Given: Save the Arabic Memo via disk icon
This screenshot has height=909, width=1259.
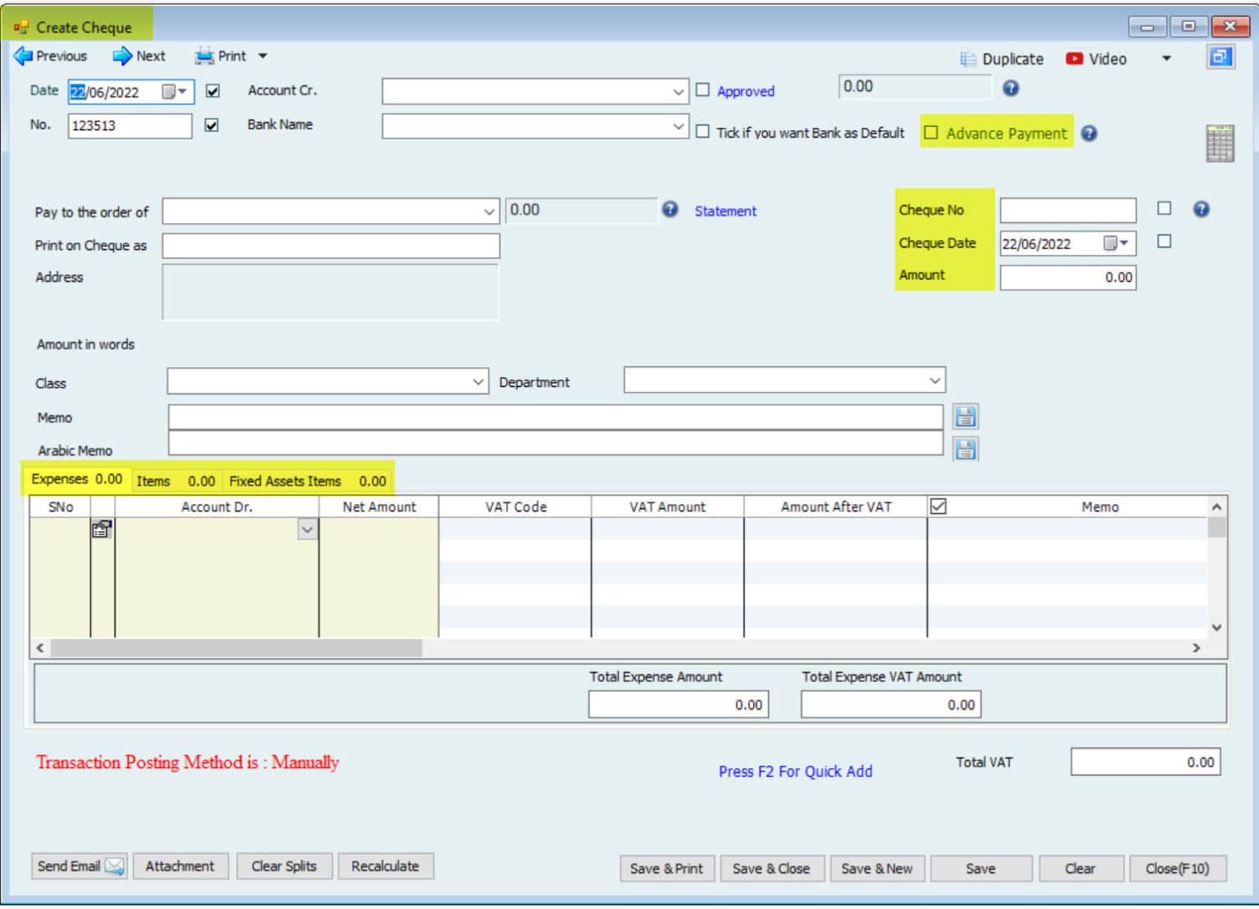Looking at the screenshot, I should pos(966,449).
